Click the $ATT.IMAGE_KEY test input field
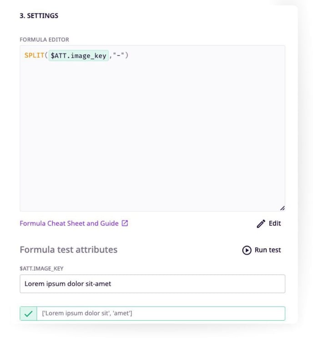Viewport: 313px width, 338px height. [x=152, y=284]
